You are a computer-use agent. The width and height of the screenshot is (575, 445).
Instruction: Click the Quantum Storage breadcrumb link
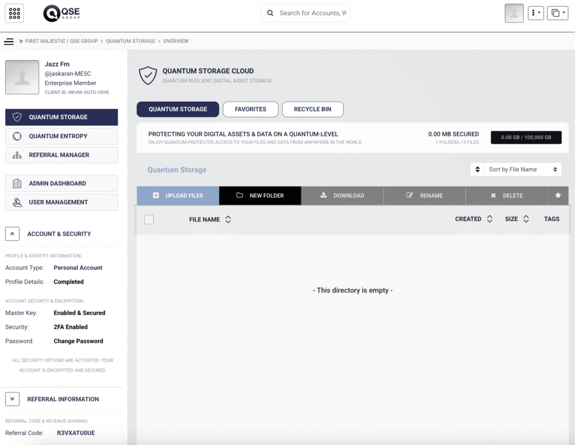[130, 41]
